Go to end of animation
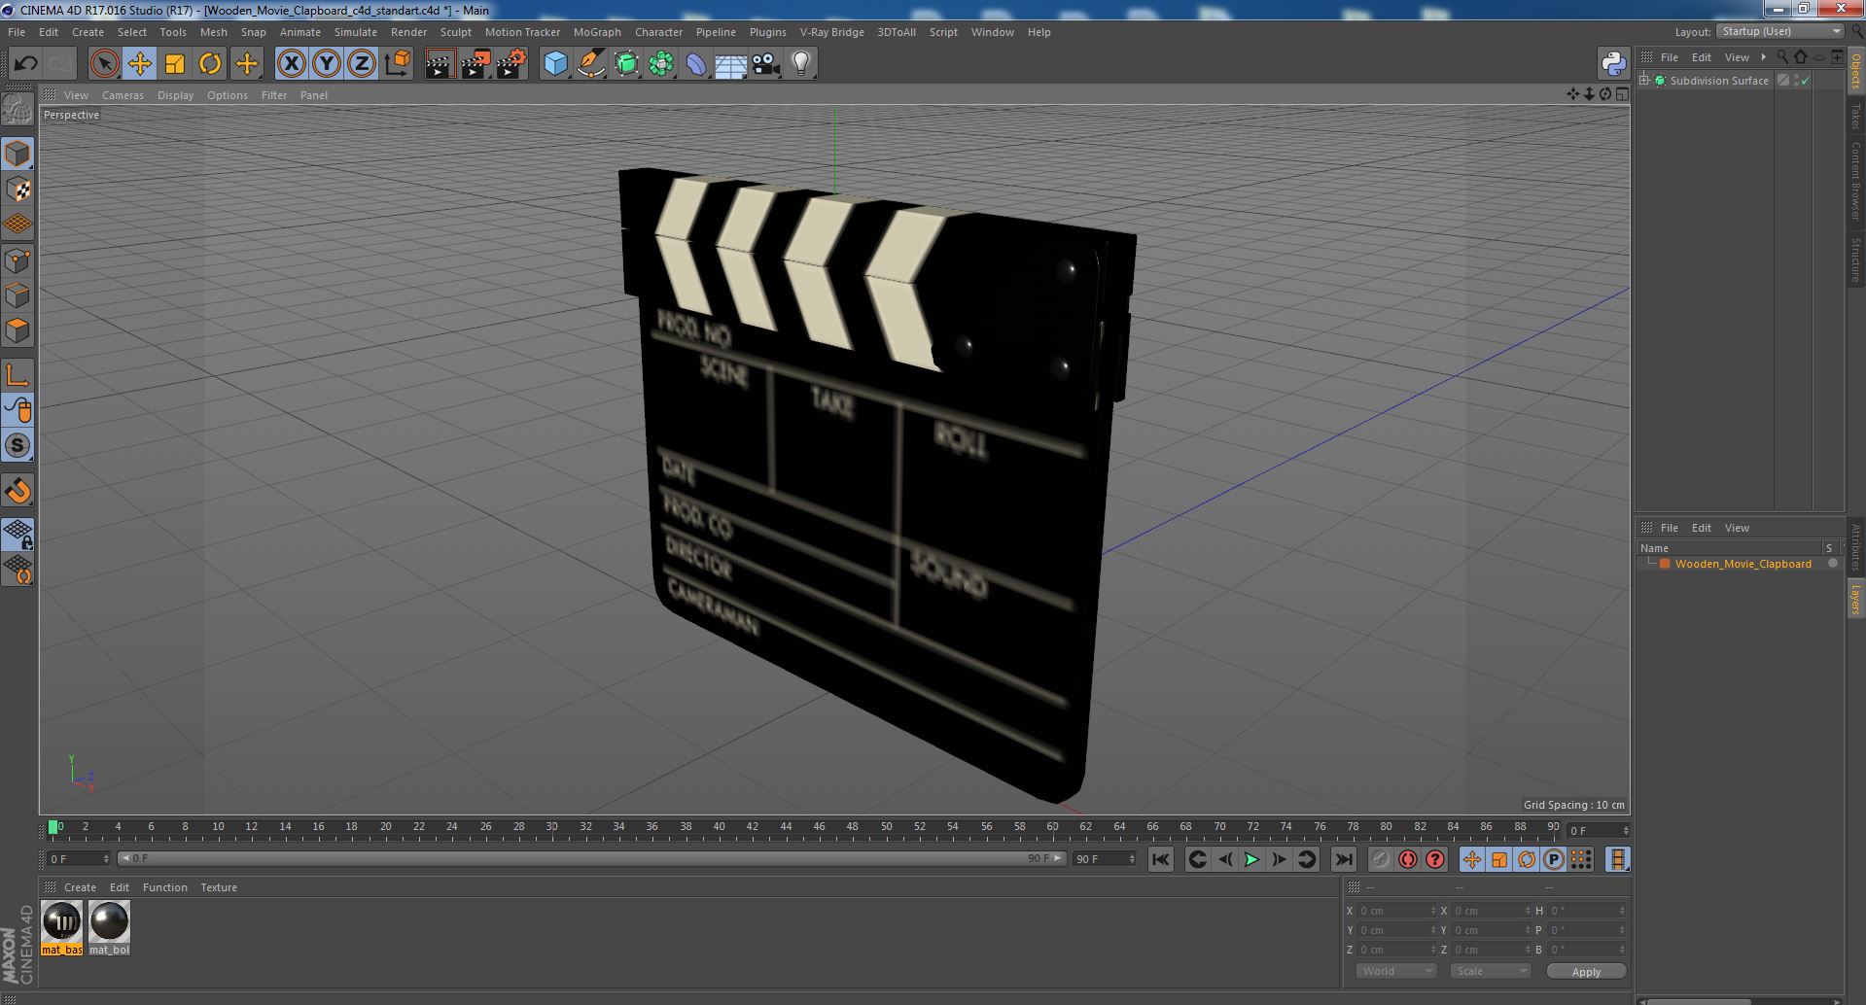Screen dimensions: 1866x1005 pos(1344,859)
